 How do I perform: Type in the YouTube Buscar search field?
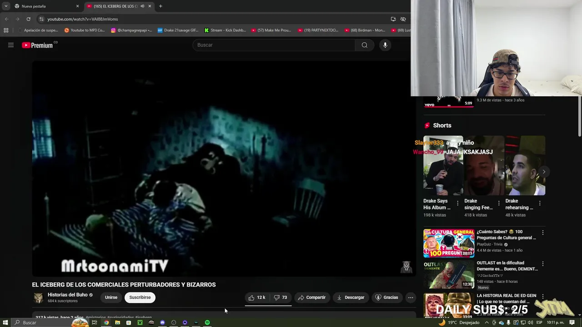(x=274, y=45)
